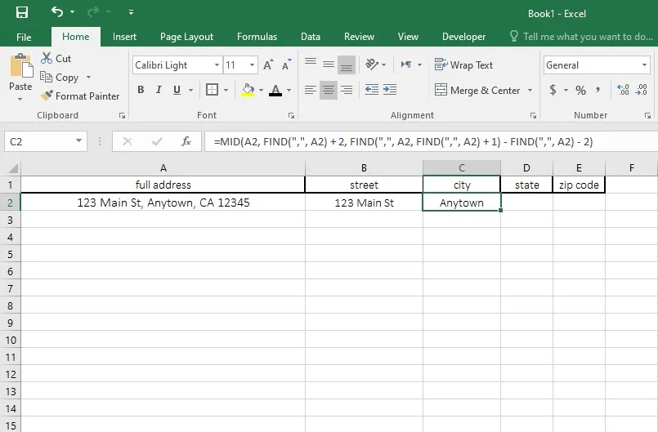The image size is (658, 432).
Task: Open the Copy options arrow
Action: click(88, 78)
